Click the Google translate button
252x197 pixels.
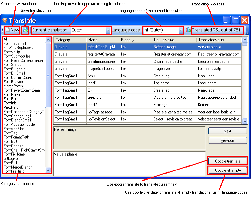[x=228, y=161]
